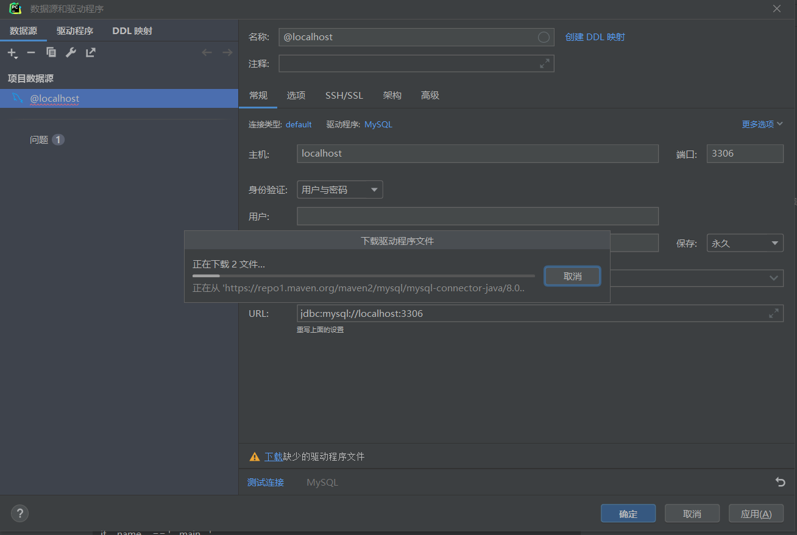Expand the URL field with the arrows icon

click(x=774, y=313)
